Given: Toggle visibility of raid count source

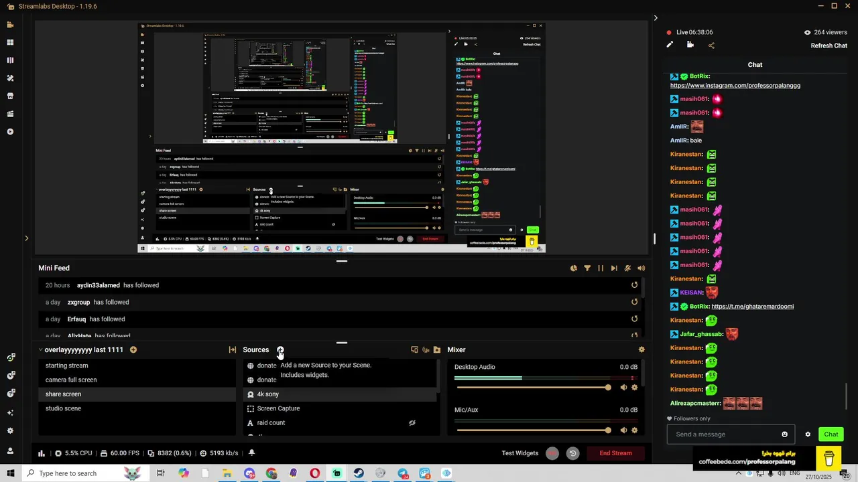Looking at the screenshot, I should [412, 423].
